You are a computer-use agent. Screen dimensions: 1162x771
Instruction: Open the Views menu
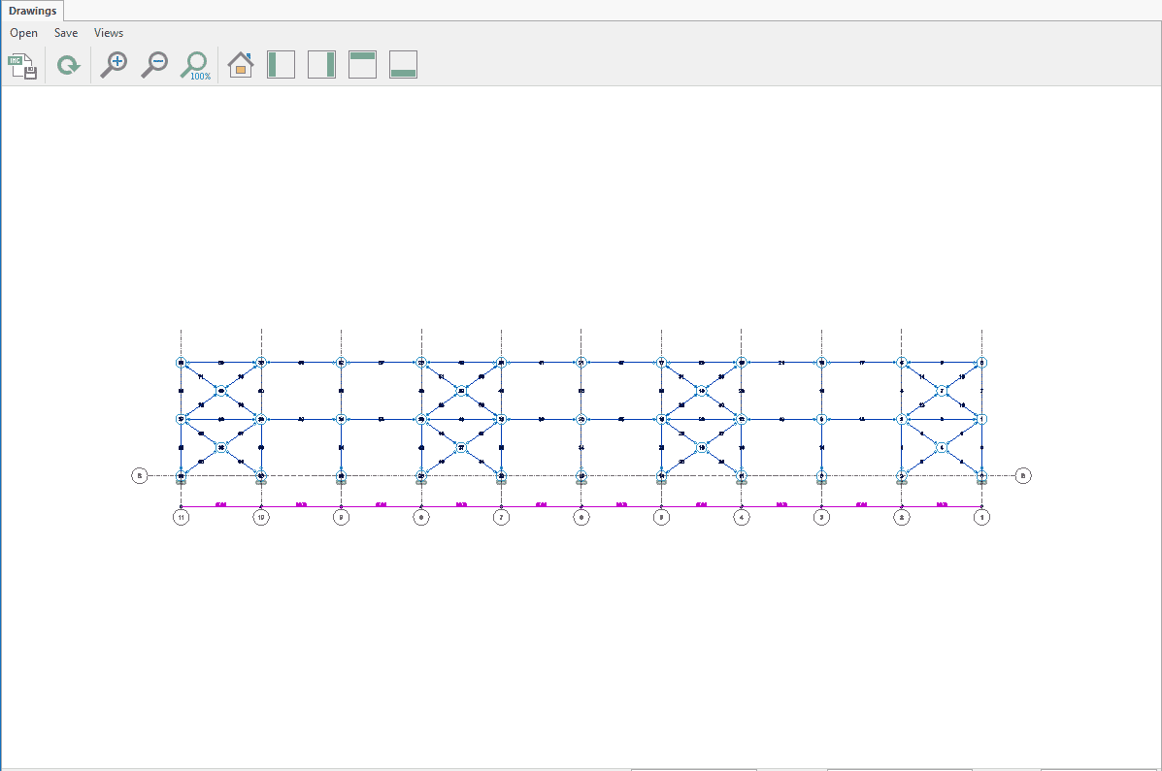pos(109,33)
